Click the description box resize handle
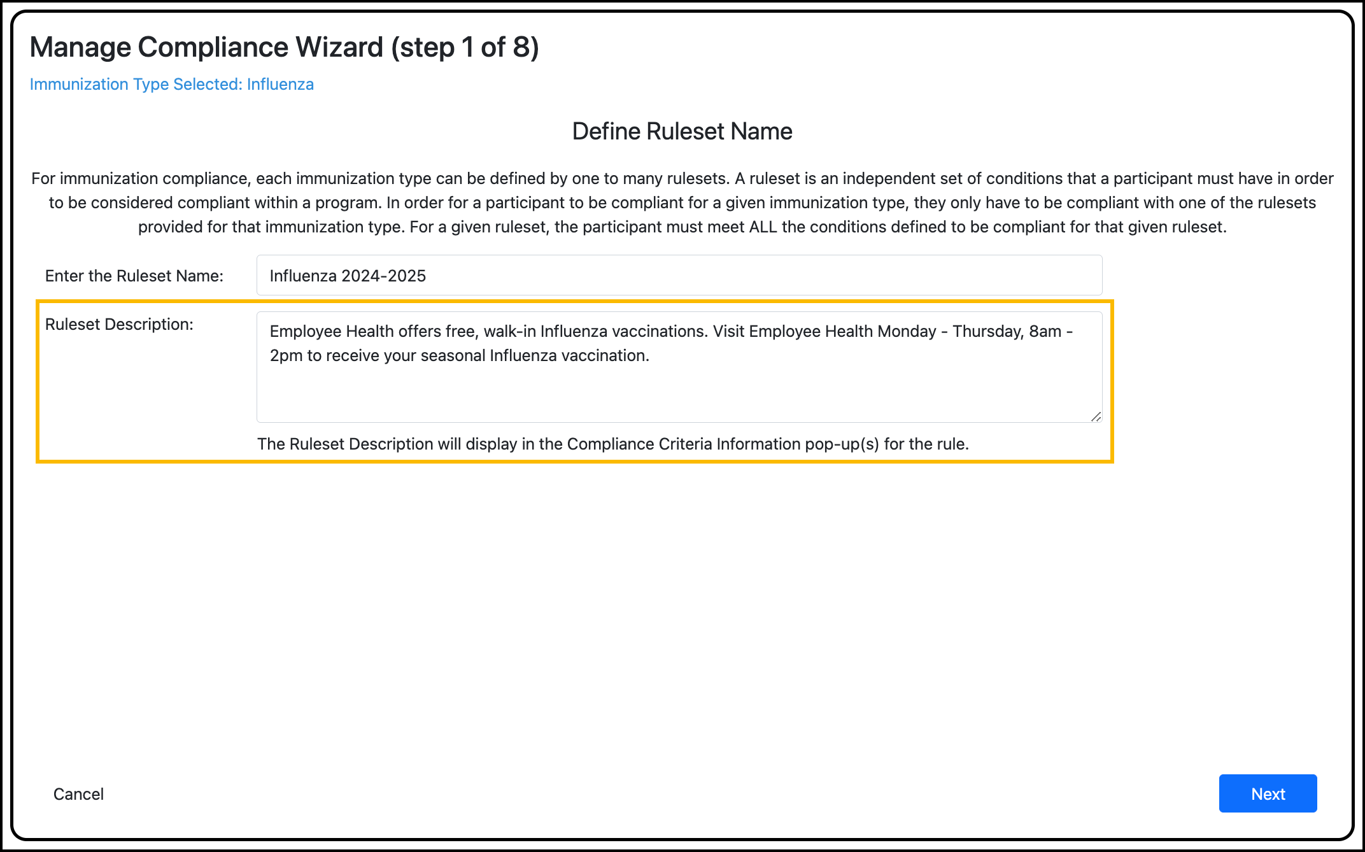 coord(1096,416)
